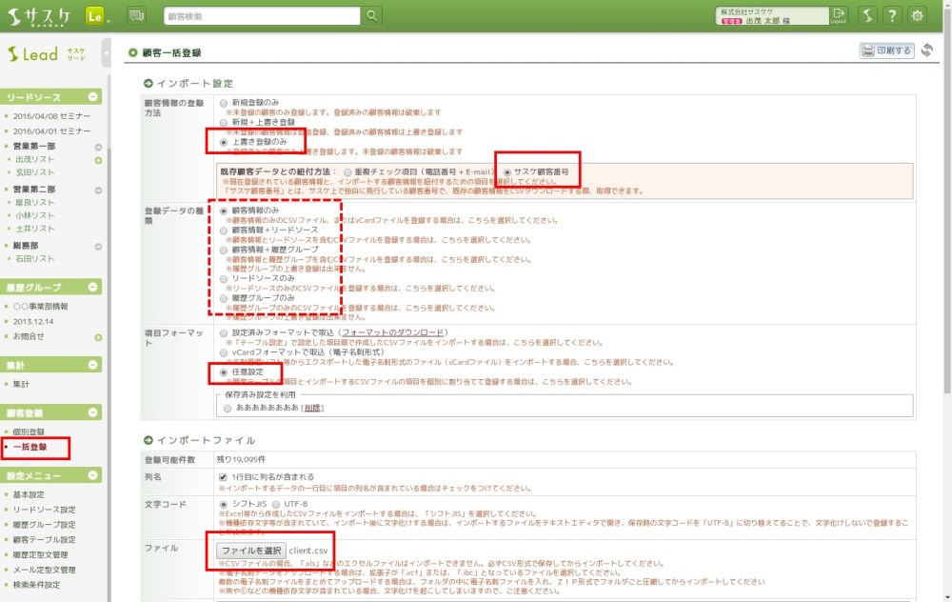Open the chat message icon in header
The height and width of the screenshot is (602, 952).
click(x=136, y=15)
